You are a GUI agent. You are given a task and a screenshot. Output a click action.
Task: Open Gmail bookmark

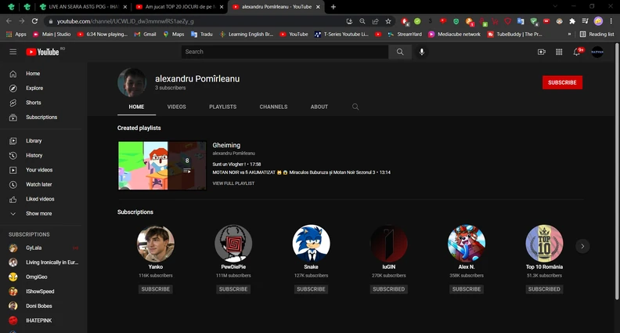click(x=145, y=34)
